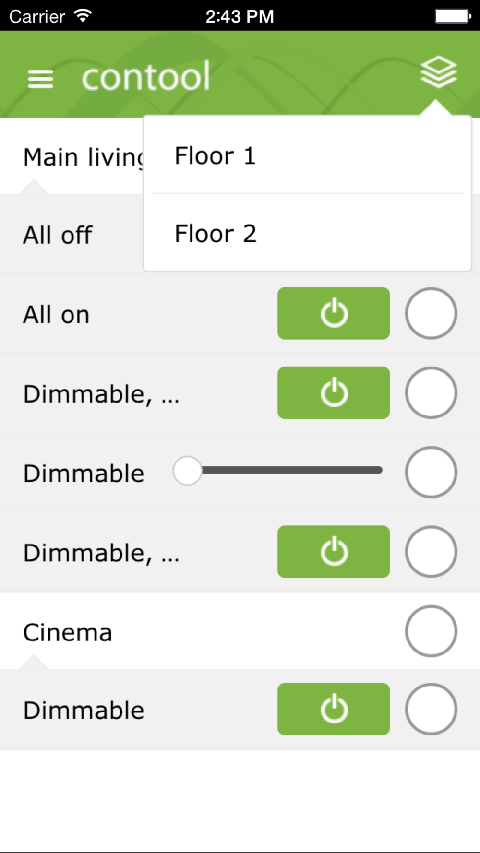Open the hamburger navigation menu
480x853 pixels.
pyautogui.click(x=40, y=79)
